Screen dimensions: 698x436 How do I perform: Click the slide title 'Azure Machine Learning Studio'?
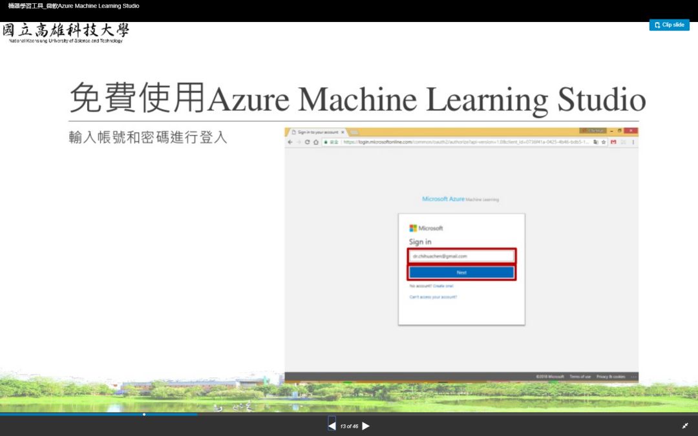point(427,99)
